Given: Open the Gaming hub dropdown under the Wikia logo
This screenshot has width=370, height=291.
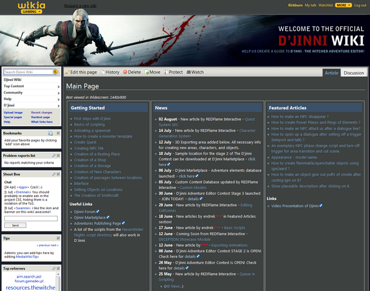Looking at the screenshot, I should click(32, 12).
